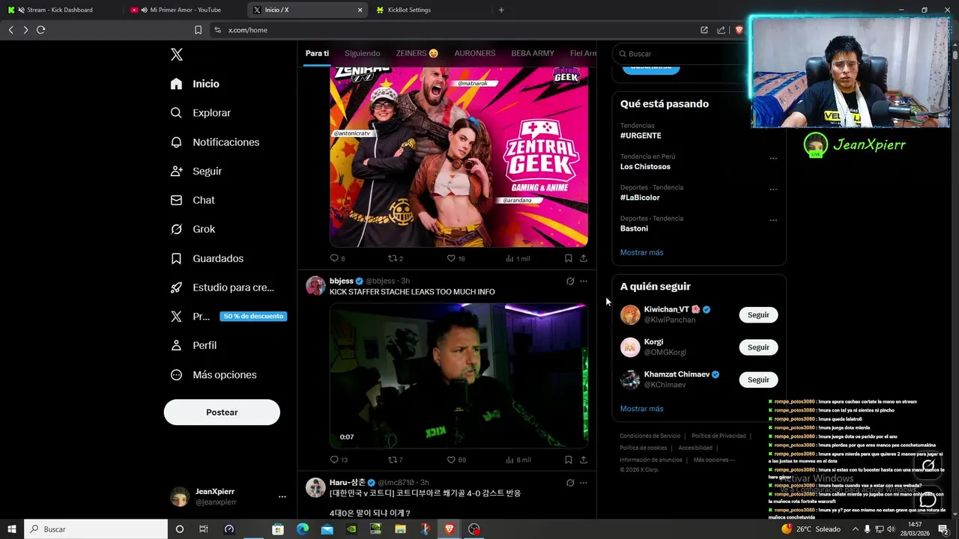This screenshot has width=959, height=539.
Task: Open JeanXpierr account menu dots
Action: click(282, 496)
